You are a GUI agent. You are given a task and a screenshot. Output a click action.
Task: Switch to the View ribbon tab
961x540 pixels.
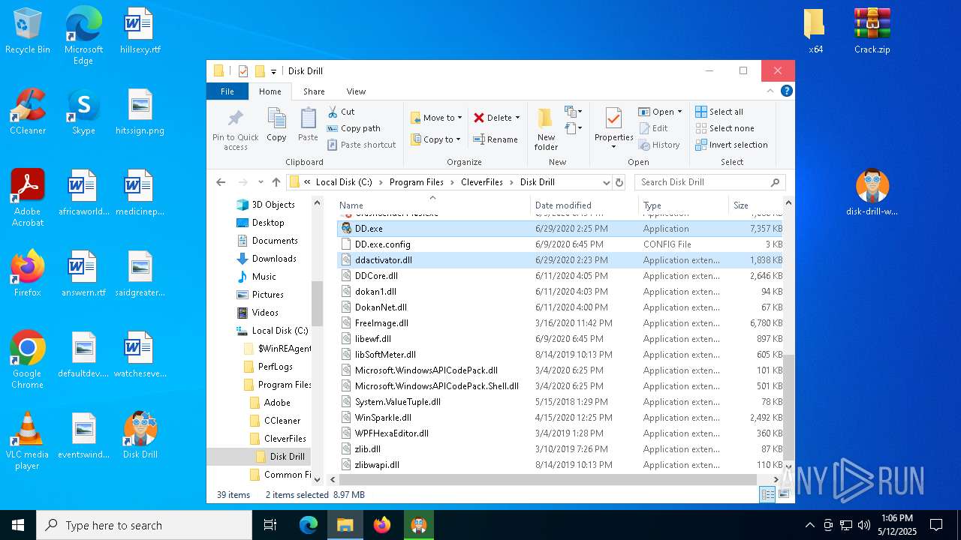click(356, 91)
